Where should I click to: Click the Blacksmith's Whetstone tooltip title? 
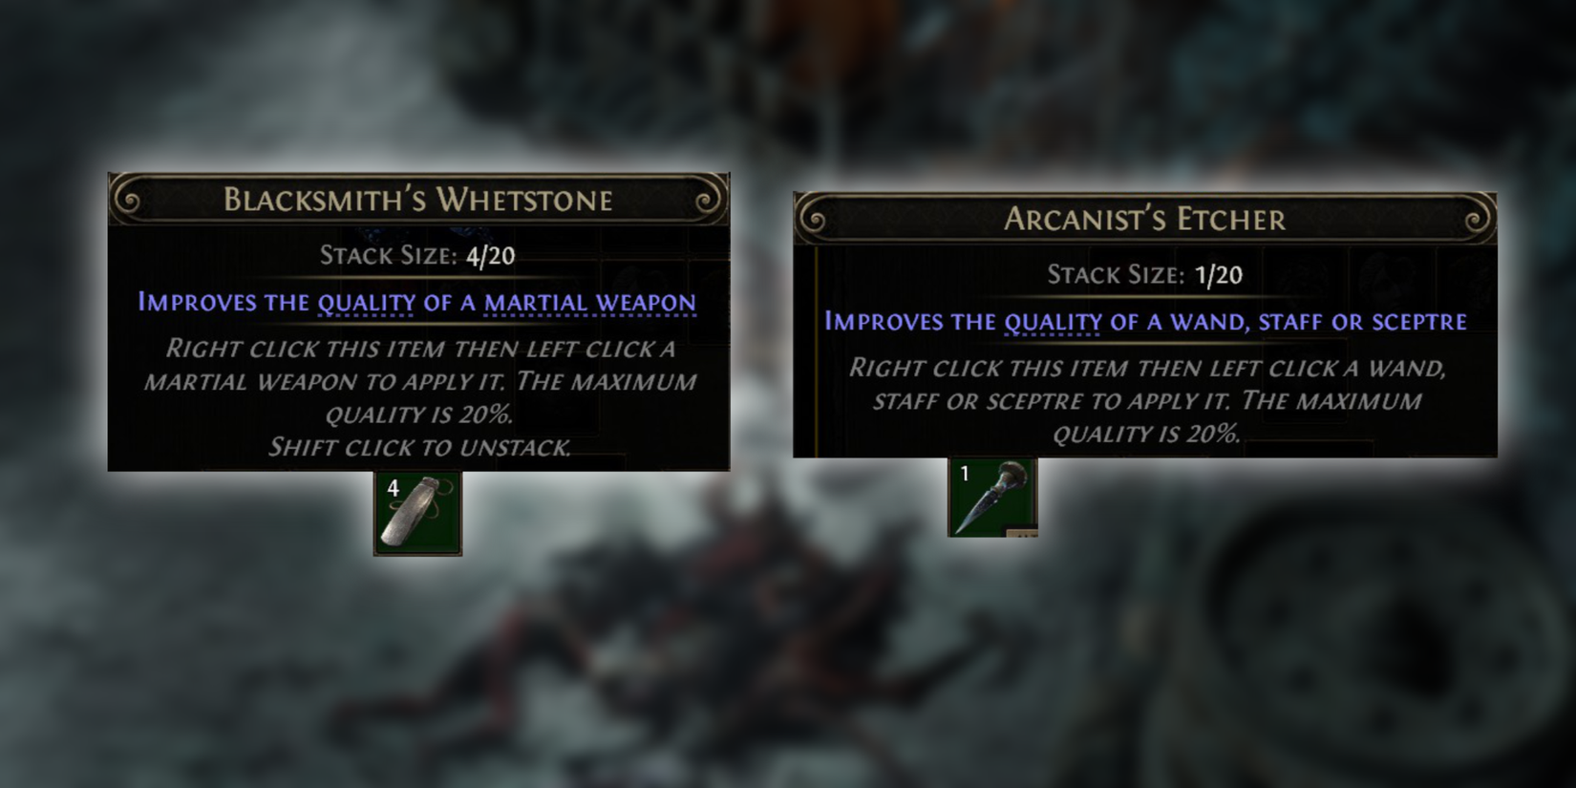418,200
